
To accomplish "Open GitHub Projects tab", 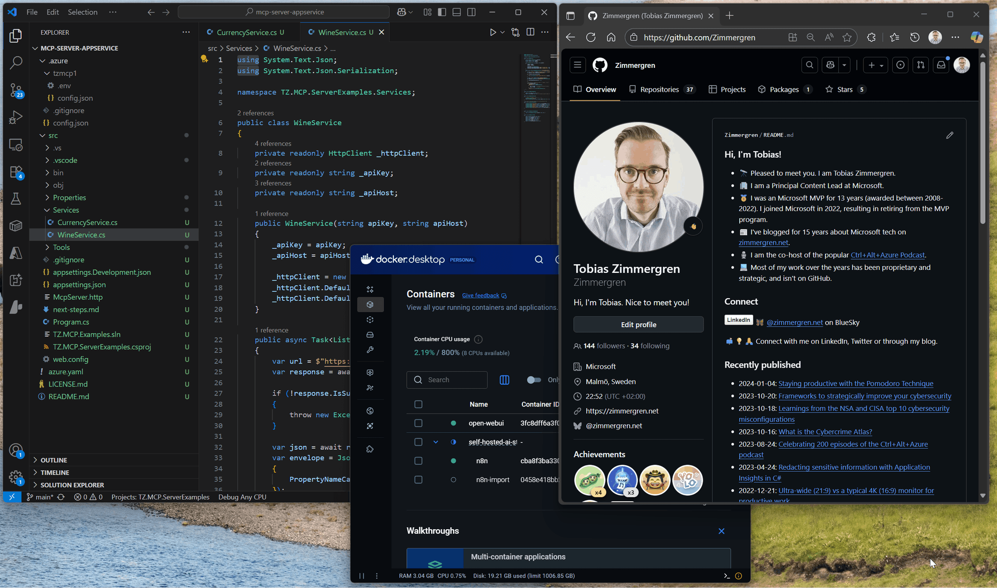I will tap(727, 89).
